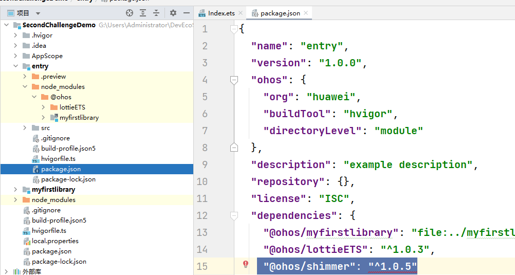The image size is (515, 275).
Task: Select the SecondChallengeDemo project root
Action: [x=59, y=25]
